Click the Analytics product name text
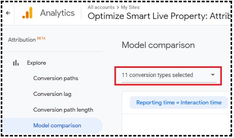The image size is (234, 138). tap(57, 13)
